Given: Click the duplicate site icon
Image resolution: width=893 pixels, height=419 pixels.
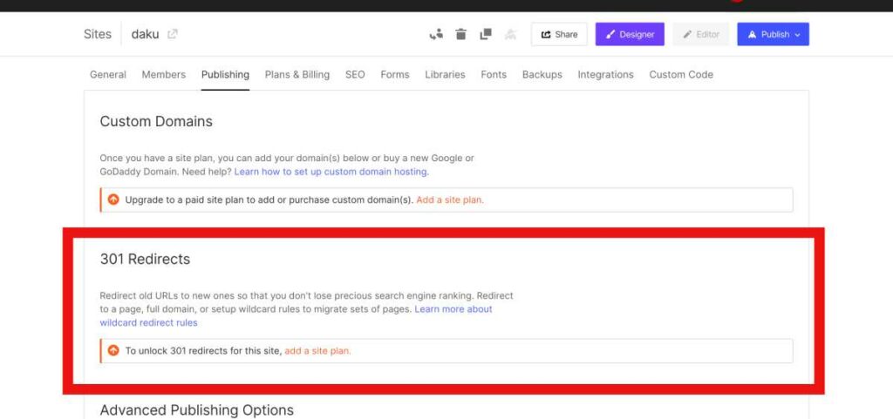Looking at the screenshot, I should click(x=486, y=34).
